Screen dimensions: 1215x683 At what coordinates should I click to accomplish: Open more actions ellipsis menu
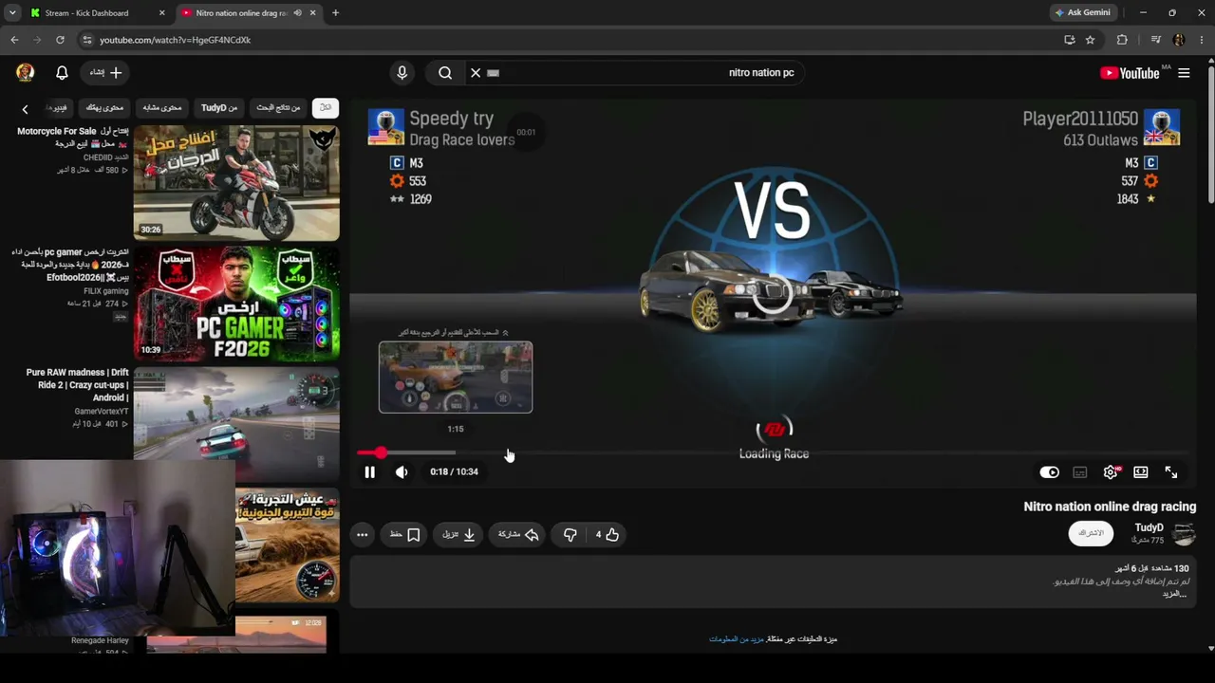(362, 535)
